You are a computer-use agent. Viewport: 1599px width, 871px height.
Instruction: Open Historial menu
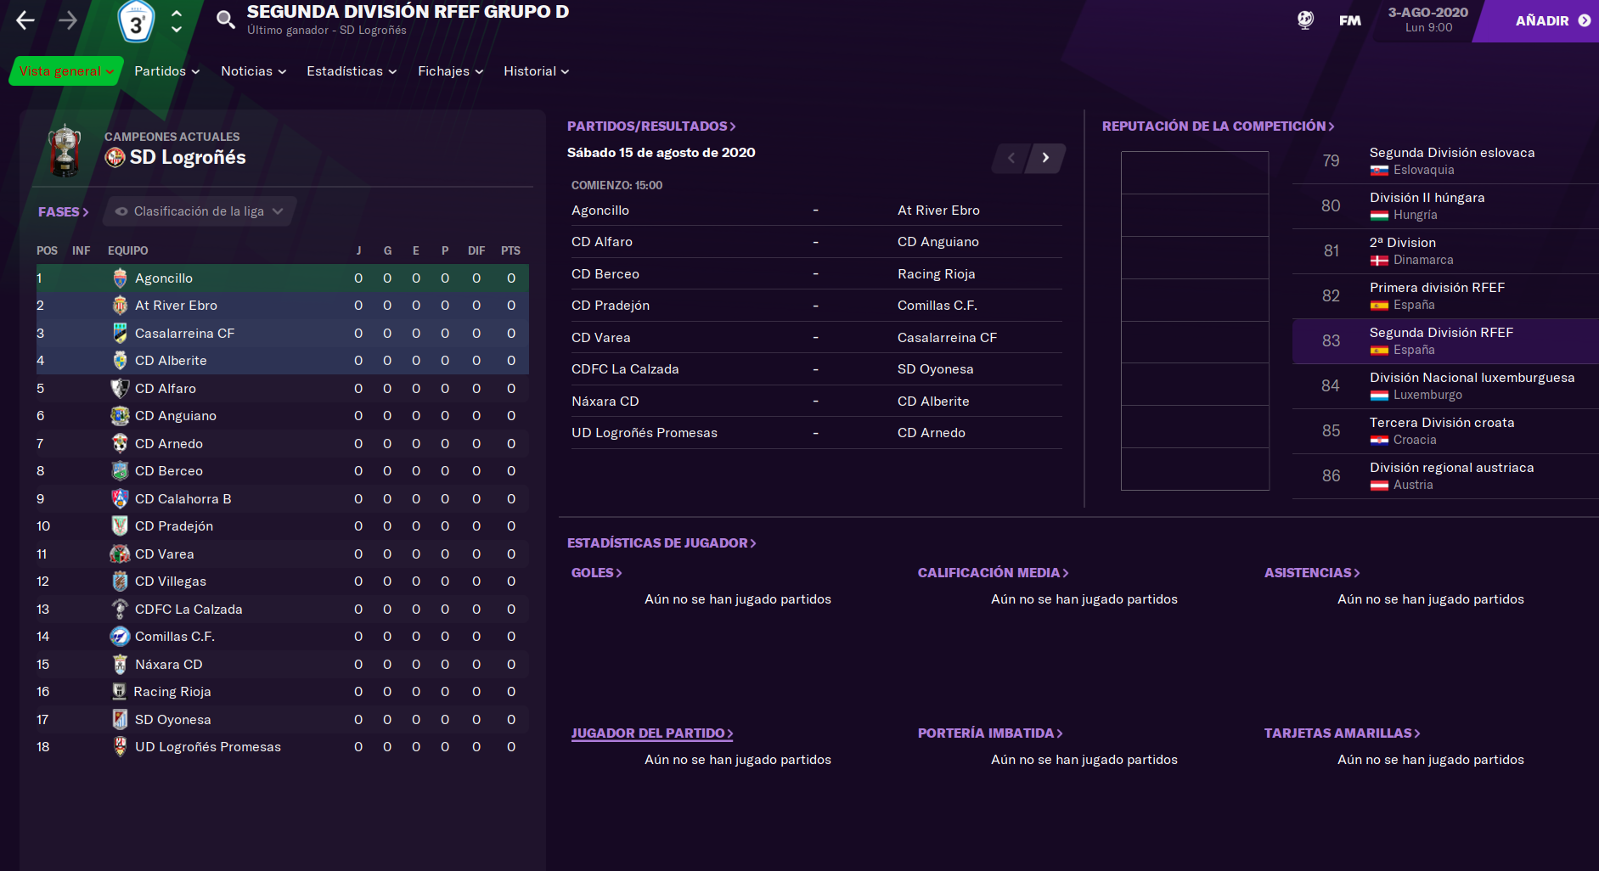(537, 71)
